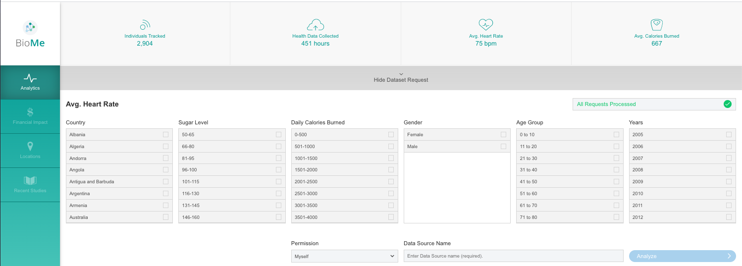Viewport: 742px width, 266px height.
Task: Select the Algeria country row
Action: pos(119,146)
